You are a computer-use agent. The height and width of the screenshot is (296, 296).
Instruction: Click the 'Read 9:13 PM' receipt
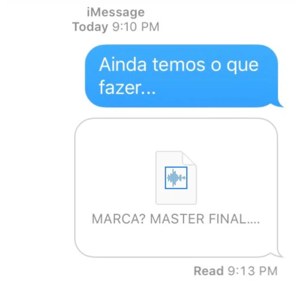[236, 271]
